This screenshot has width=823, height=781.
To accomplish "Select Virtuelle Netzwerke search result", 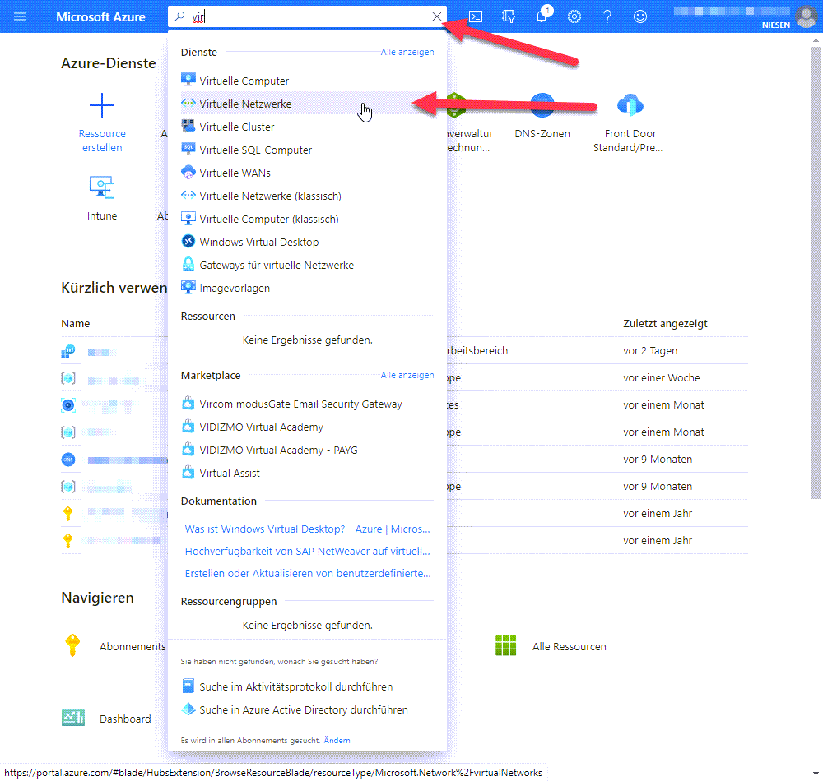I will point(307,104).
